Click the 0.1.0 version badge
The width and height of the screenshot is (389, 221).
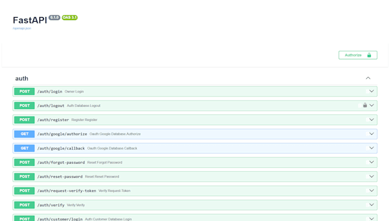pyautogui.click(x=54, y=17)
